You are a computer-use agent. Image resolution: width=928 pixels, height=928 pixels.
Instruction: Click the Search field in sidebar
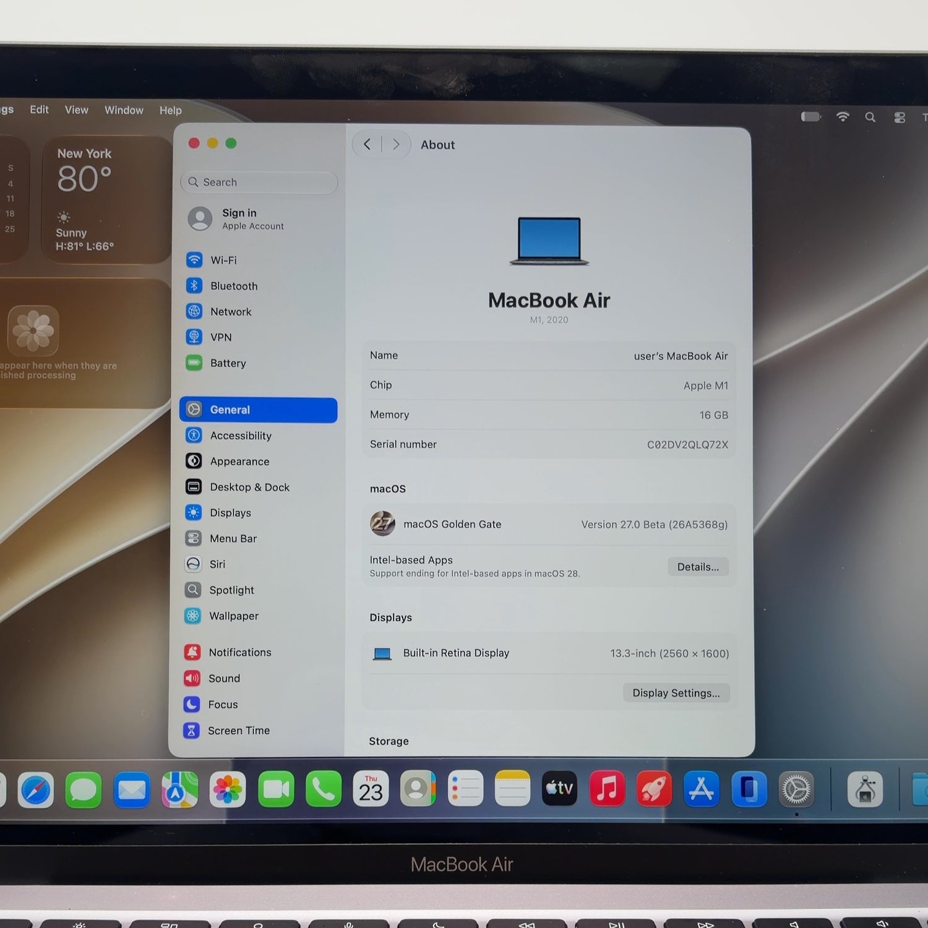tap(259, 182)
